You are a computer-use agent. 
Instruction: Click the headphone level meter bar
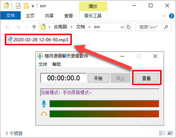[x=104, y=114]
